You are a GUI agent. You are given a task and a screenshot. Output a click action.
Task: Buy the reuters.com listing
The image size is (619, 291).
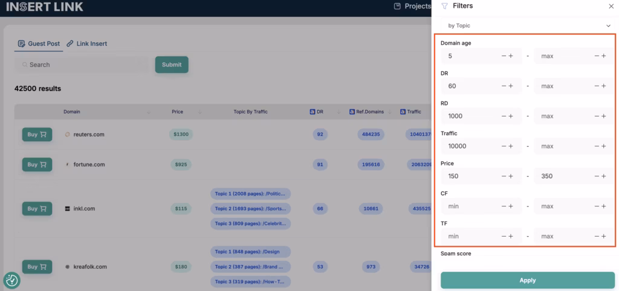[37, 135]
